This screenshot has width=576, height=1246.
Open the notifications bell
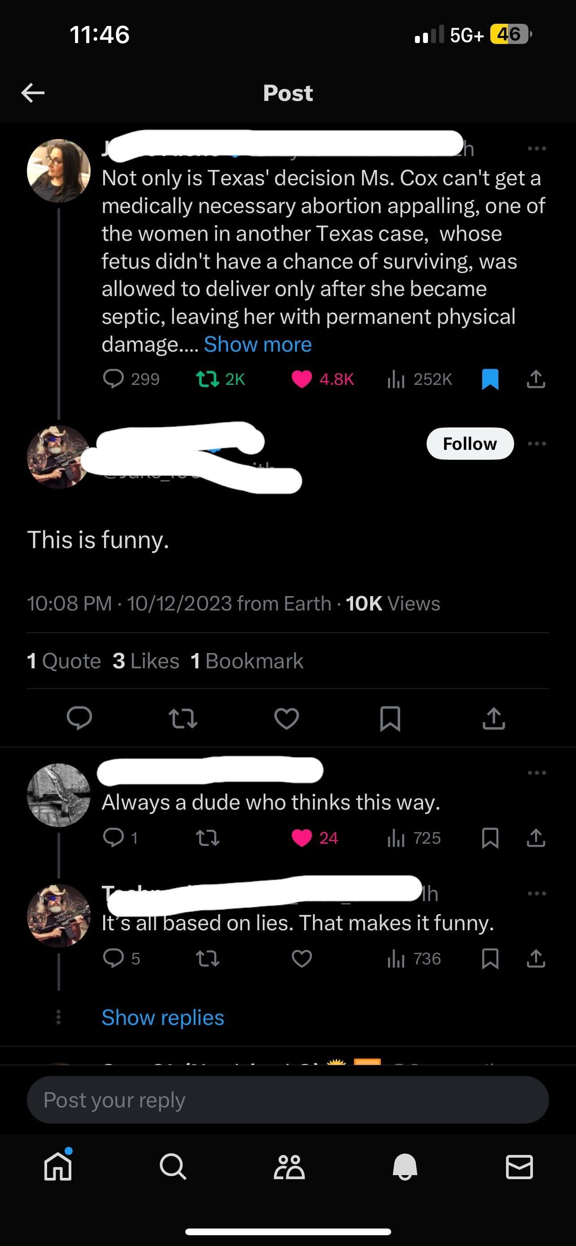405,1167
